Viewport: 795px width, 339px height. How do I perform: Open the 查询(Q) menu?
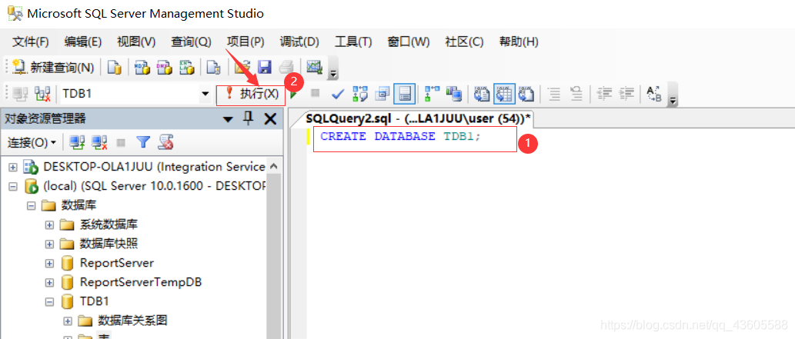click(x=191, y=42)
